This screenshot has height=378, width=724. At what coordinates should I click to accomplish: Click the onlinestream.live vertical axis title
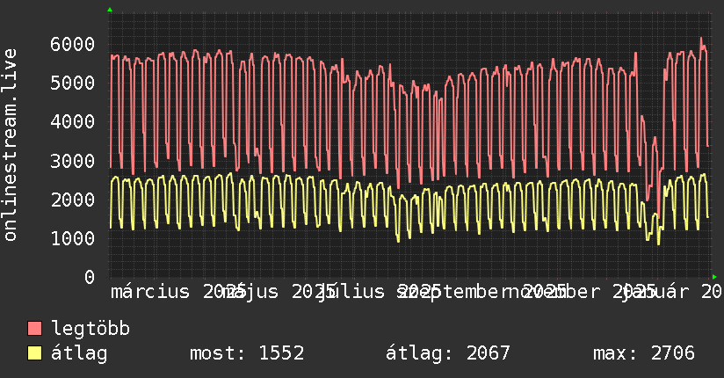pyautogui.click(x=10, y=145)
